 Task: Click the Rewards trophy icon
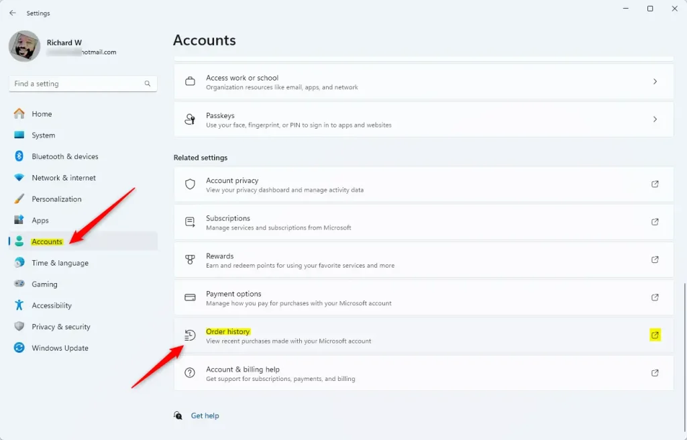click(190, 260)
